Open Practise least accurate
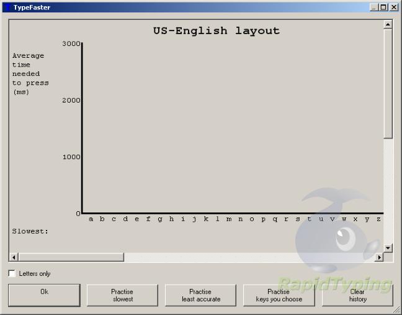Viewport: 402px width, 315px height. (200, 295)
